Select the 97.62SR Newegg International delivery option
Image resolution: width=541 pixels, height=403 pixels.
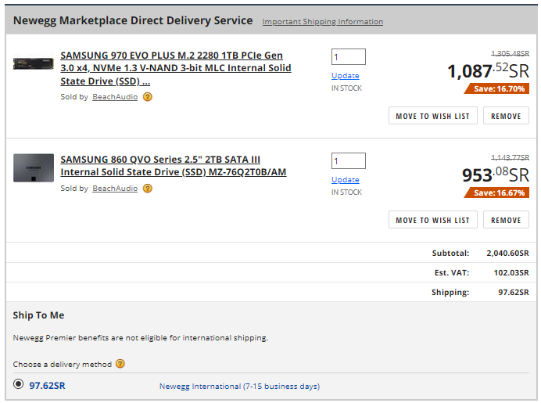[x=18, y=384]
